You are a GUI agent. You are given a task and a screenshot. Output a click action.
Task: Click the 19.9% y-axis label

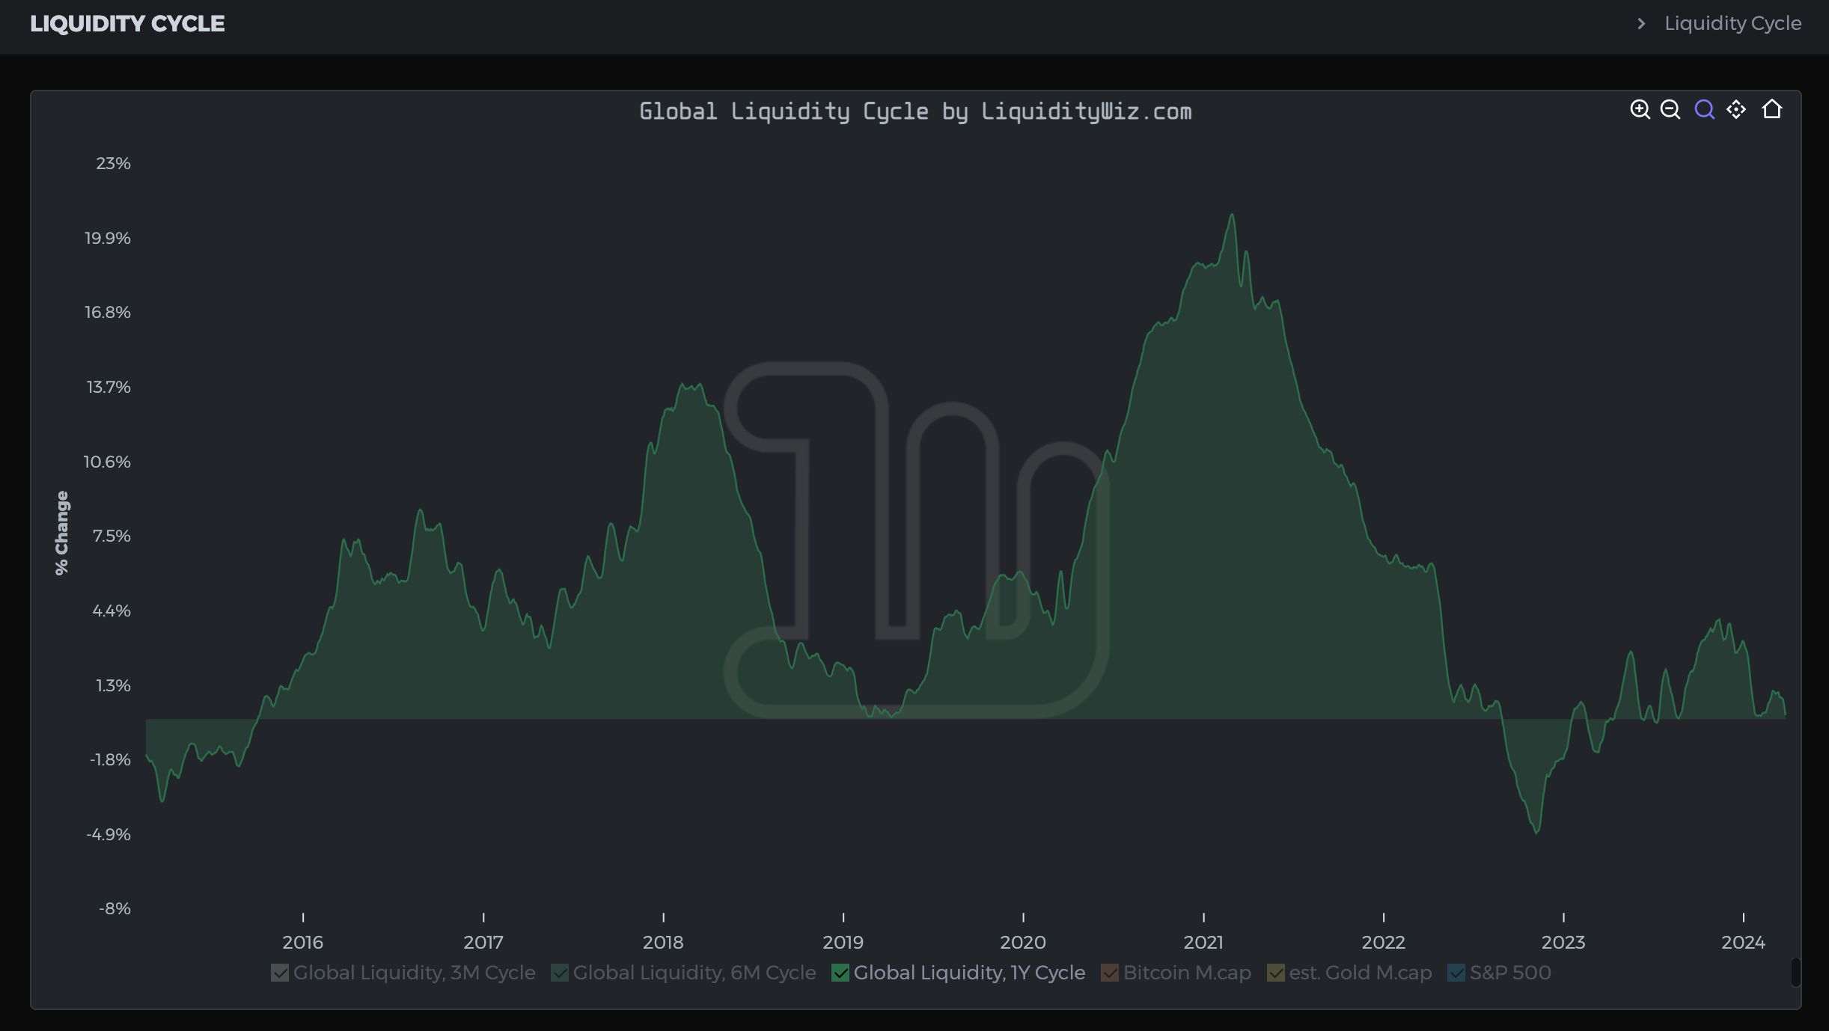point(107,238)
